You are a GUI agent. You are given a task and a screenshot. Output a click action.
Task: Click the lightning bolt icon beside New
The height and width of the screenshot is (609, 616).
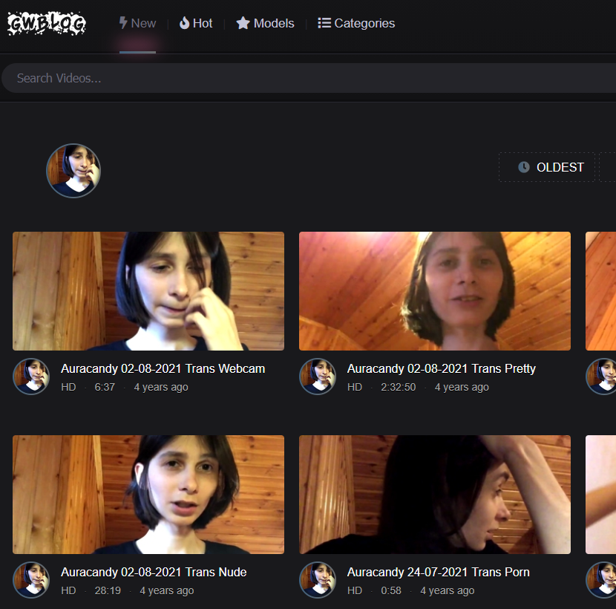[x=123, y=23]
